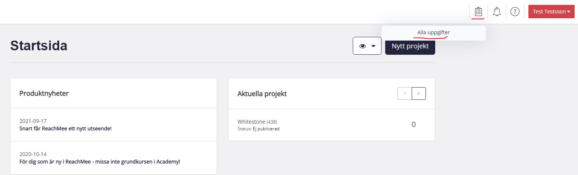Click the Whitestone applicant count 0
578x175 pixels.
(414, 124)
